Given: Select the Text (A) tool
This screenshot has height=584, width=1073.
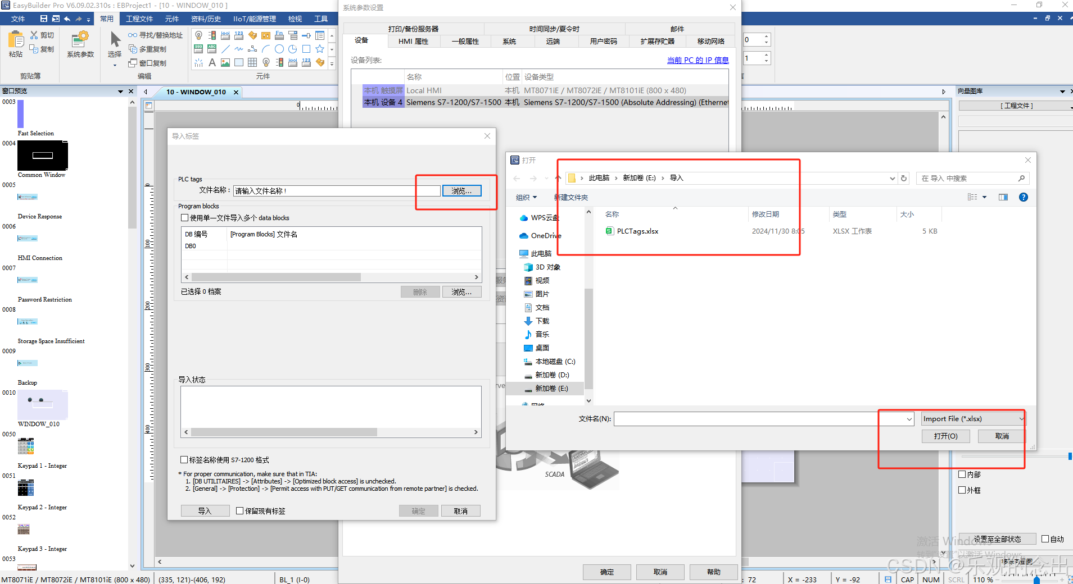Looking at the screenshot, I should 212,62.
